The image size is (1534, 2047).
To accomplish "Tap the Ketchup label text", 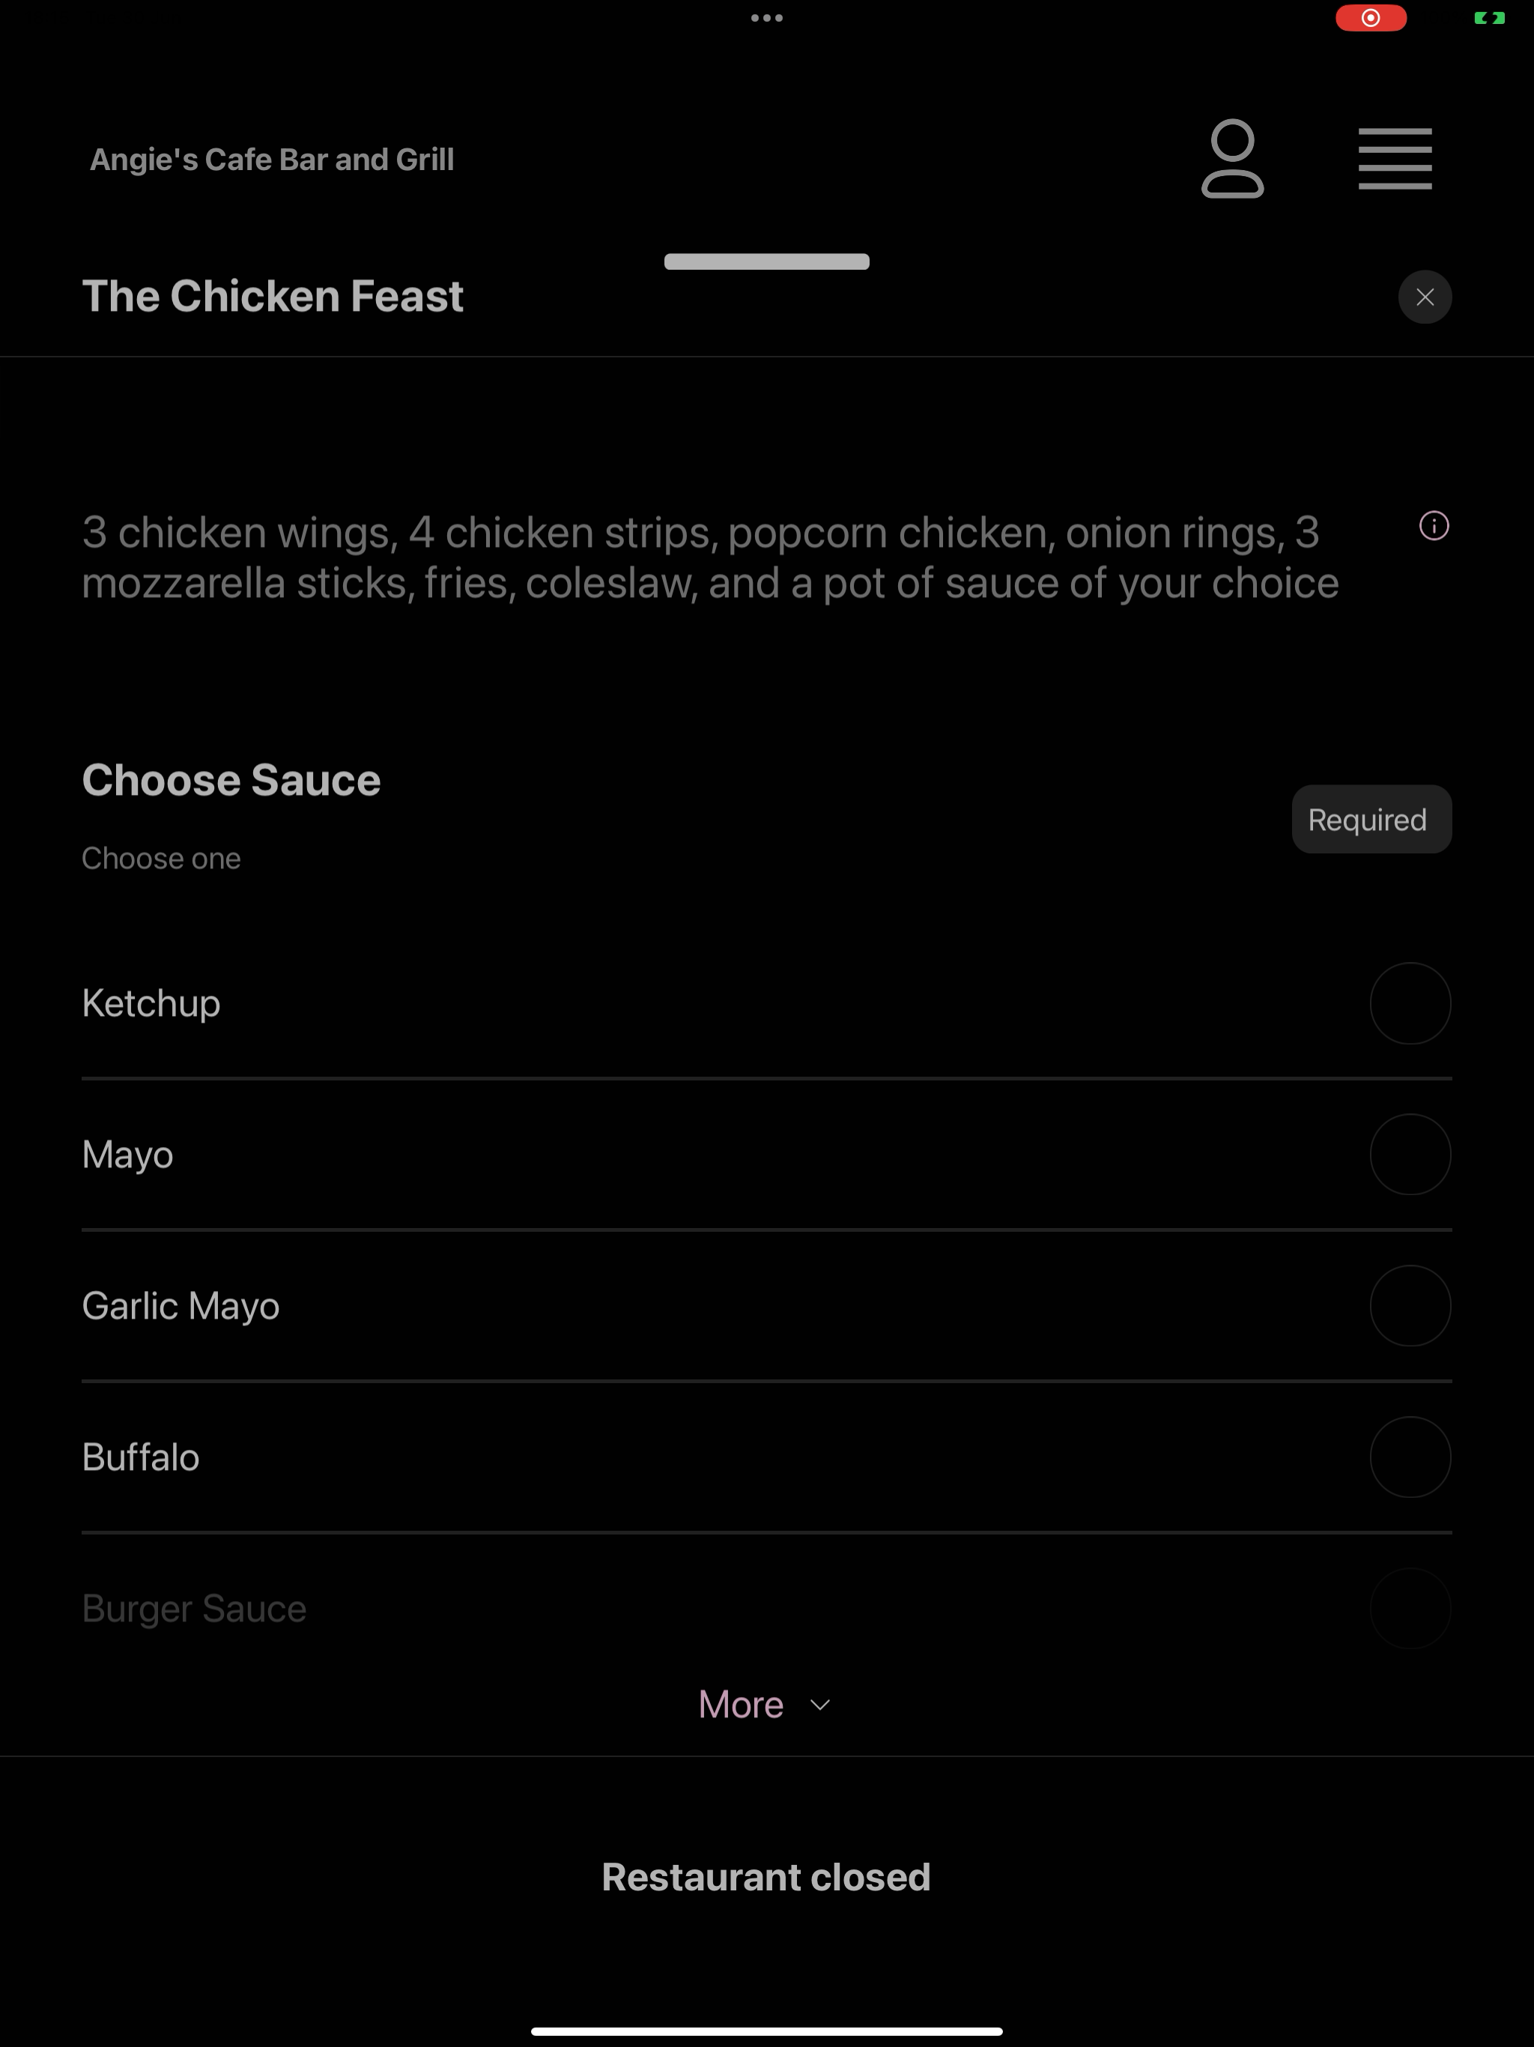I will [x=151, y=1004].
